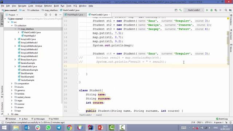The height and width of the screenshot is (131, 233).
Task: Open the Database tool window
Action: (231, 20)
